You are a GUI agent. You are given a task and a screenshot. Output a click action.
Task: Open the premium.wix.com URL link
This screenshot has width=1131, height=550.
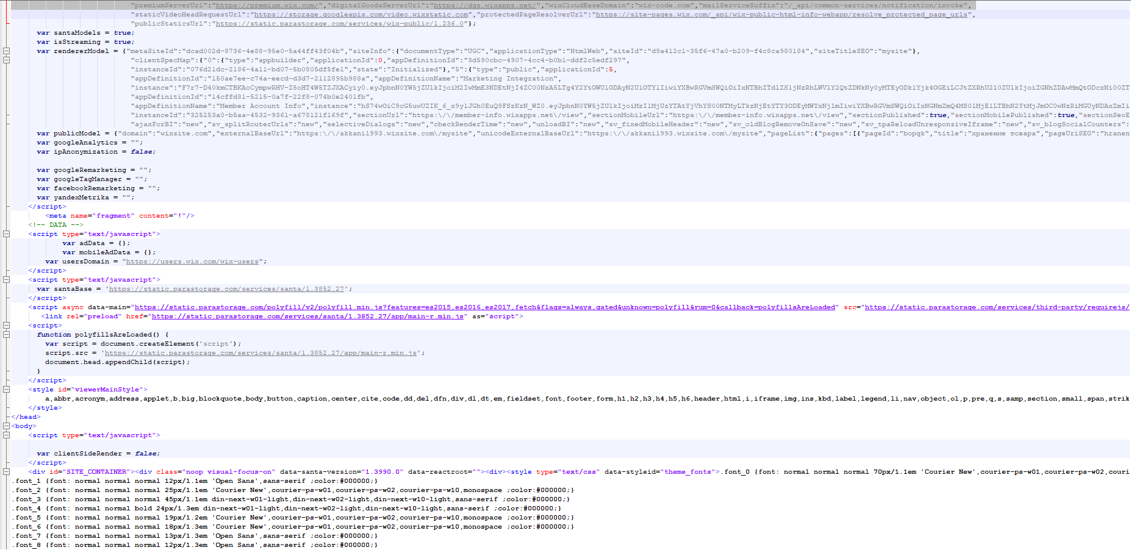pyautogui.click(x=268, y=5)
